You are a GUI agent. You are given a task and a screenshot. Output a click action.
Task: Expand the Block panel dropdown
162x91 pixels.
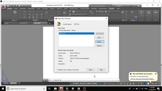[125, 20]
